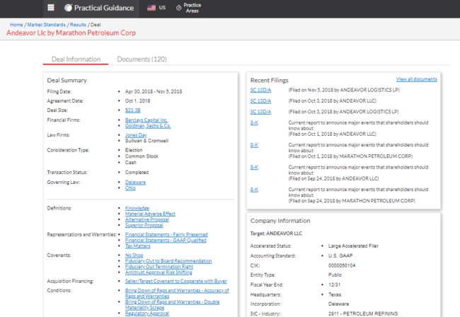
Task: Open Financial Statements - Fairly Presented link
Action: [x=166, y=234]
